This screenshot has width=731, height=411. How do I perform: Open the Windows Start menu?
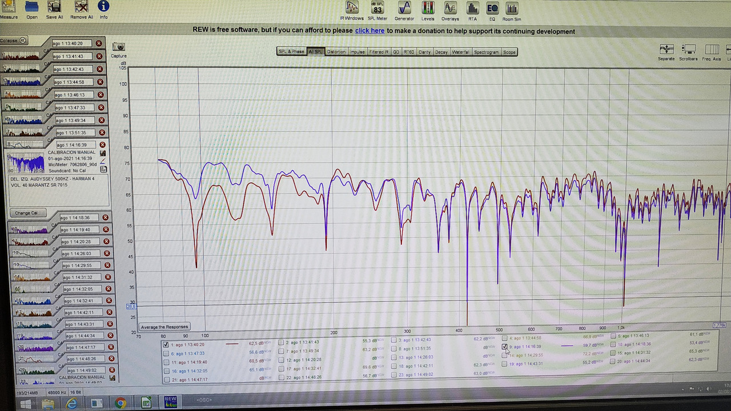[25, 404]
